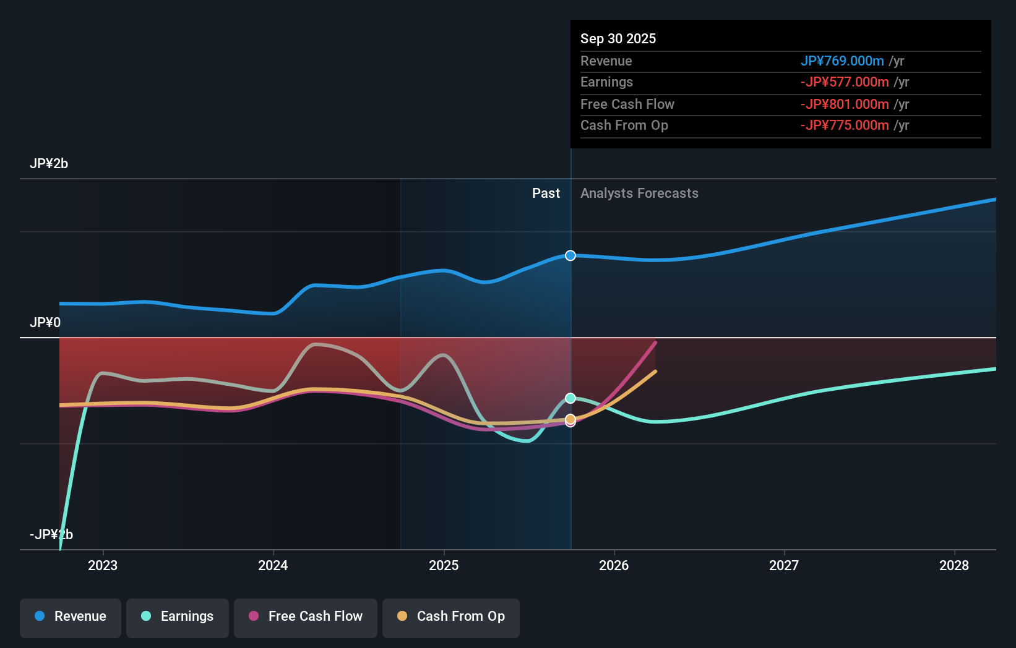
Task: Toggle the Revenue series visibility
Action: tap(70, 618)
